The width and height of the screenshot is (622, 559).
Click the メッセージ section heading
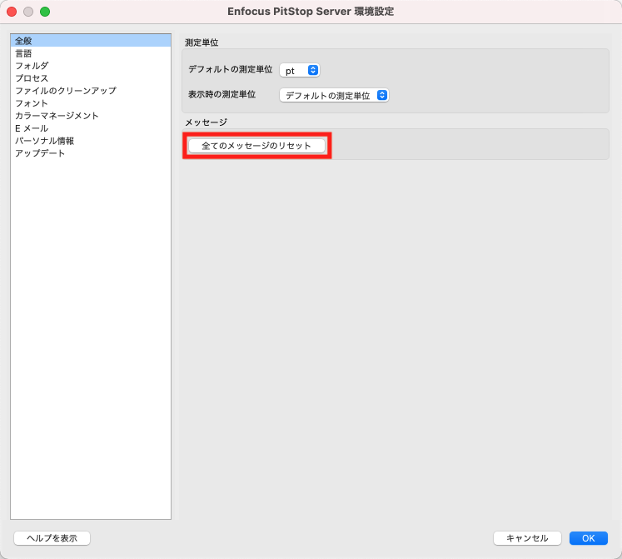(207, 122)
